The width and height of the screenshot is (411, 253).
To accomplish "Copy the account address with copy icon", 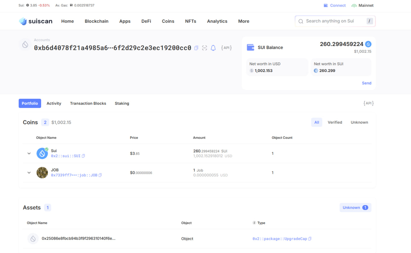I will click(x=196, y=48).
